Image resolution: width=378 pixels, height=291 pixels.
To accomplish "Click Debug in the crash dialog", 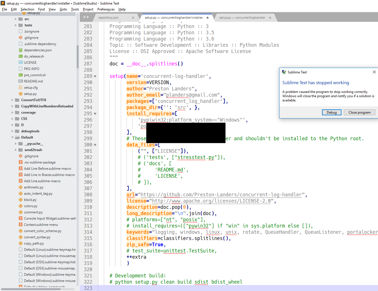I will [x=332, y=112].
